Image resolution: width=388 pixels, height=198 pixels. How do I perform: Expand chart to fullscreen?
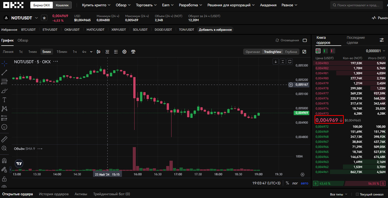pyautogui.click(x=304, y=52)
